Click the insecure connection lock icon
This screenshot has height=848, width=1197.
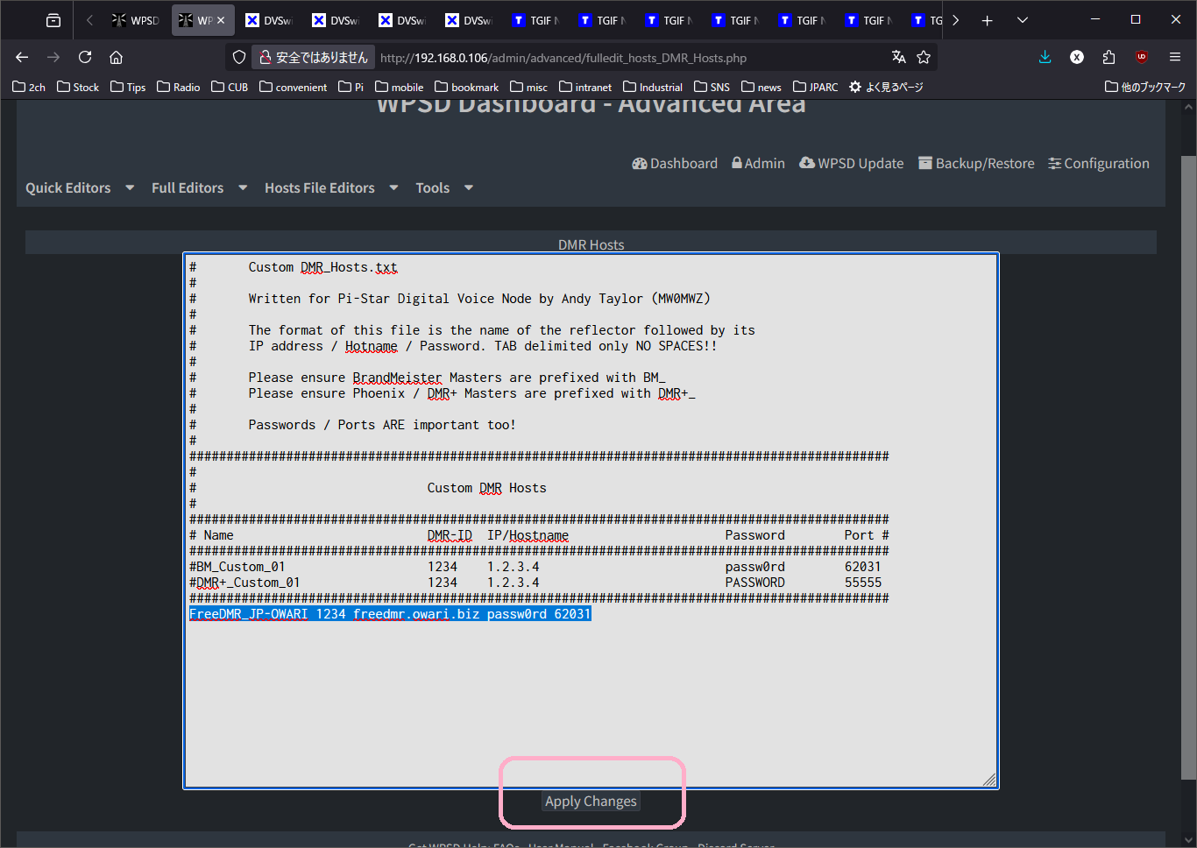point(266,57)
